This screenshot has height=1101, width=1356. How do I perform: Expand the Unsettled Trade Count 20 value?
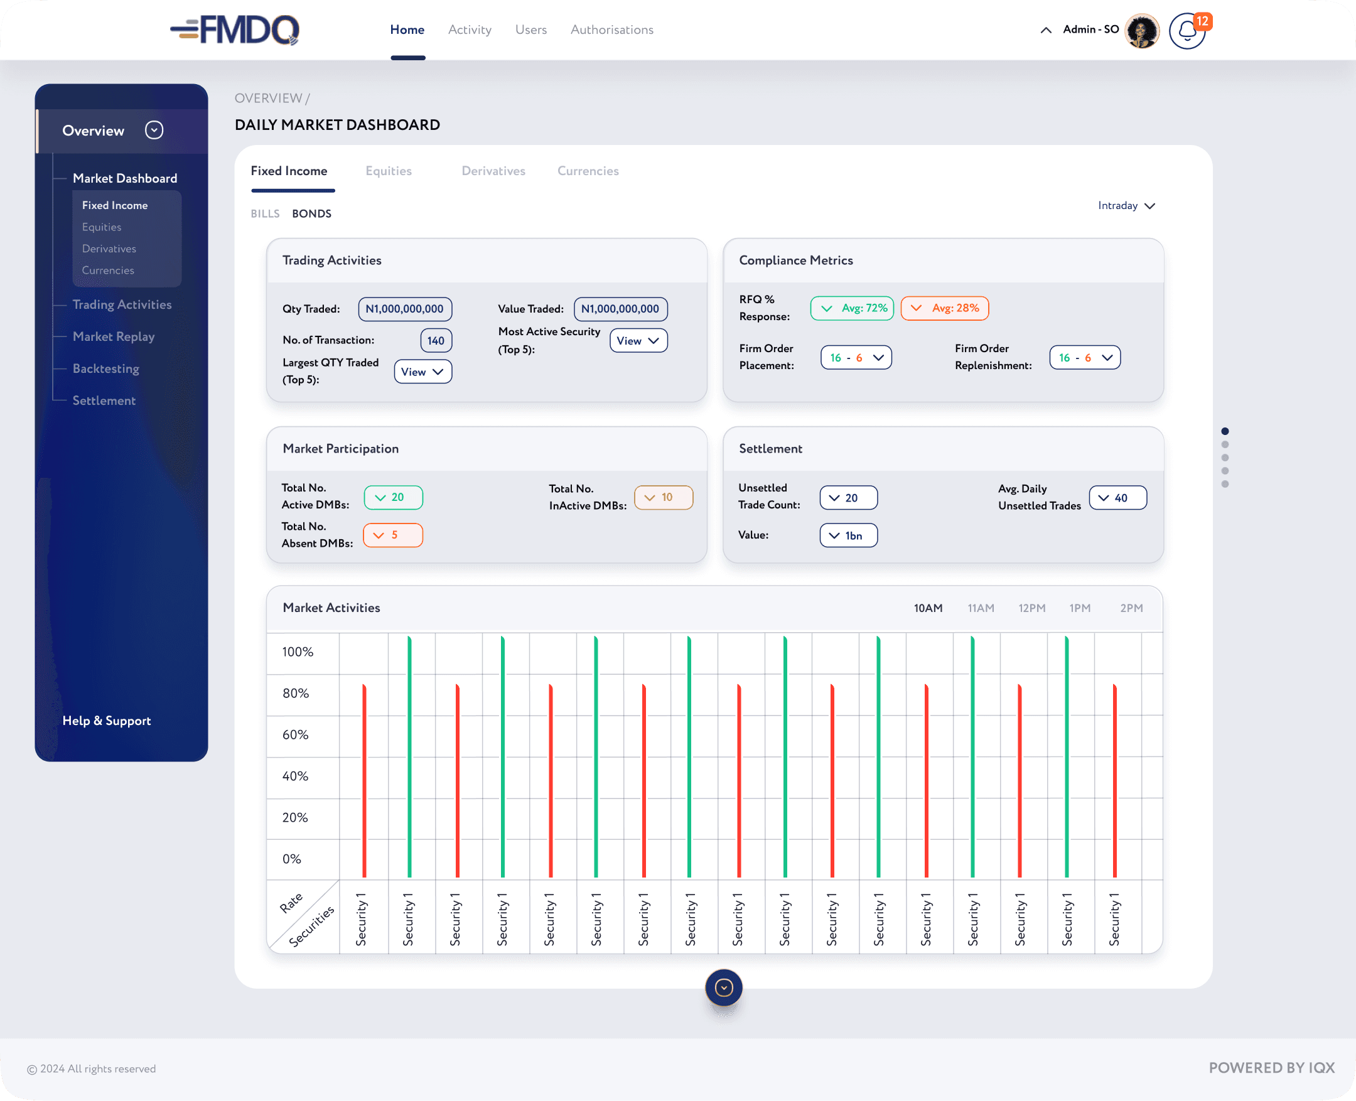tap(848, 498)
